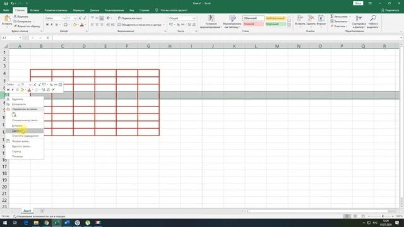Choose Очистить содержимое in context menu
Screen dimensions: 404x227
[24, 136]
